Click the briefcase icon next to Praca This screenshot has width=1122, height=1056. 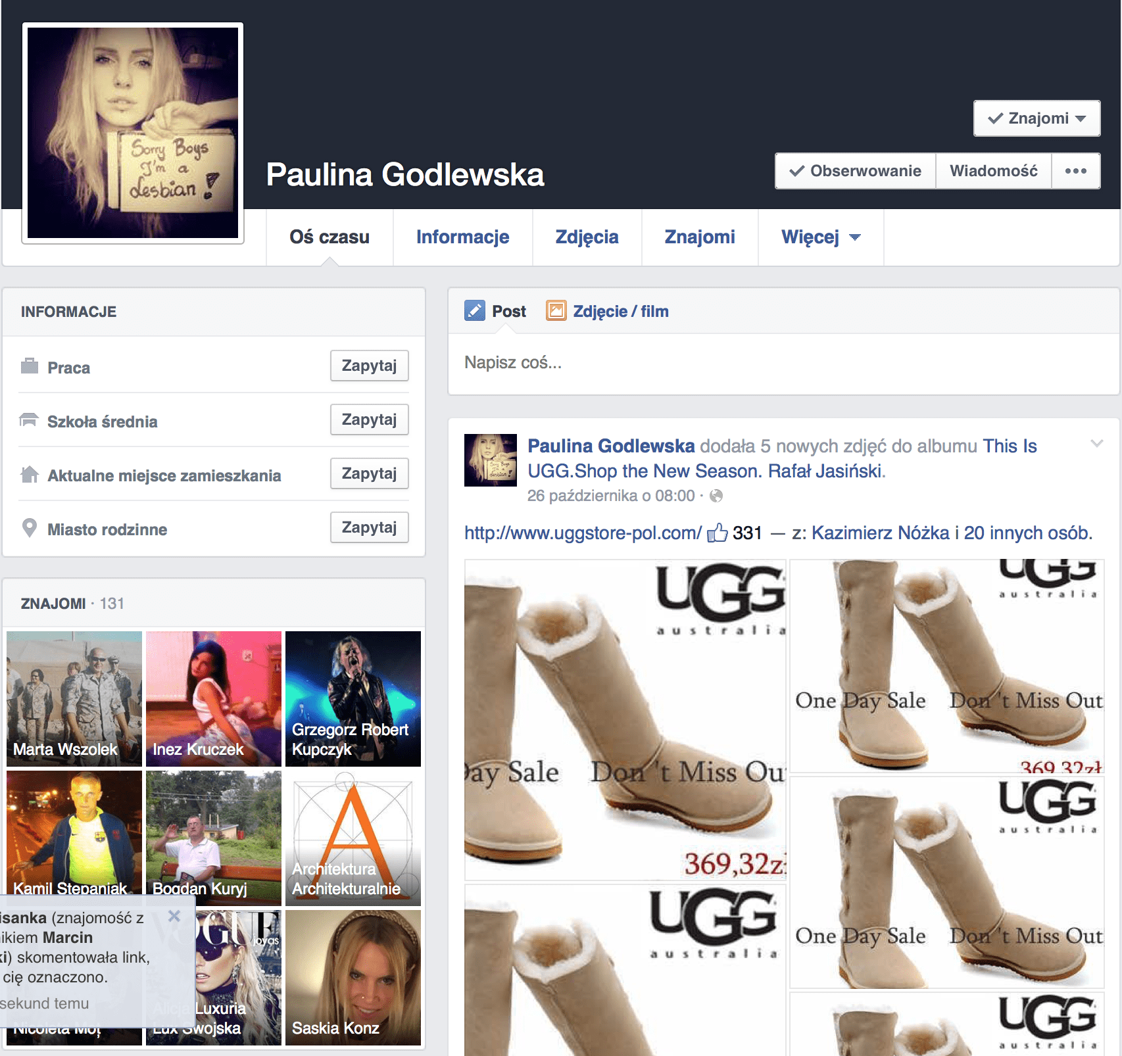click(30, 366)
